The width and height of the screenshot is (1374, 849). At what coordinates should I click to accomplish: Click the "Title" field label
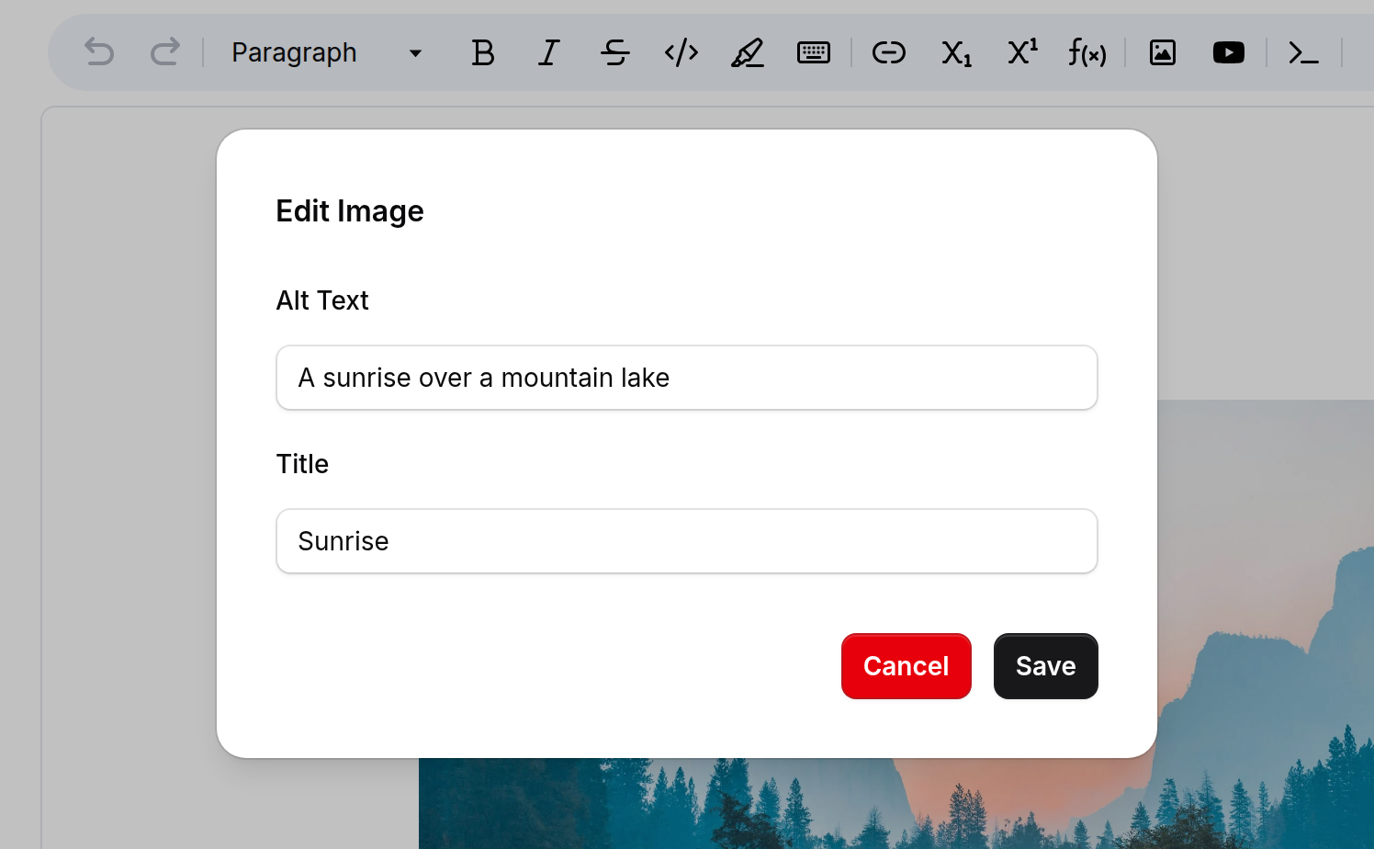pos(302,464)
